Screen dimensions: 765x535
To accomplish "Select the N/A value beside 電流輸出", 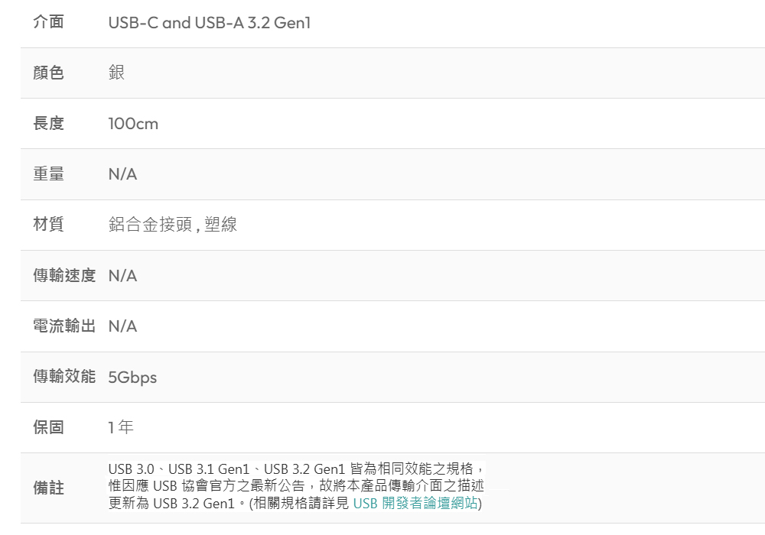I will click(x=122, y=326).
